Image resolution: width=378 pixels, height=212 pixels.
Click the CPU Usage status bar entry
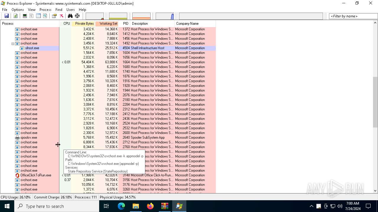[16, 197]
